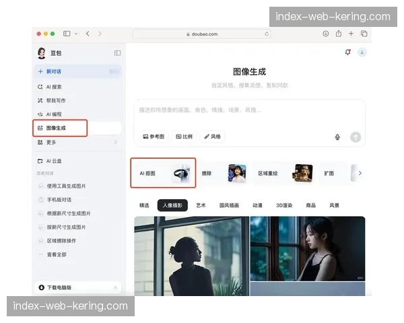
Task: Open 比例 aspect ratio selector
Action: 184,137
